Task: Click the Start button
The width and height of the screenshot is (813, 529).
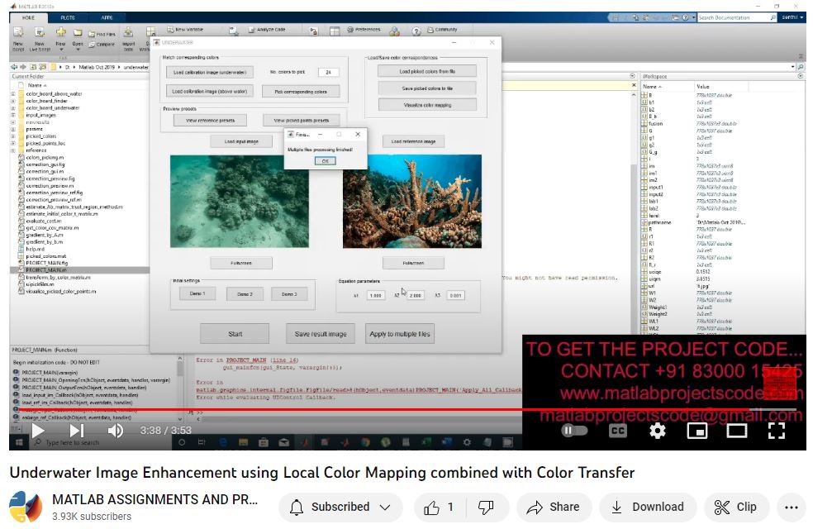Action: pos(235,334)
